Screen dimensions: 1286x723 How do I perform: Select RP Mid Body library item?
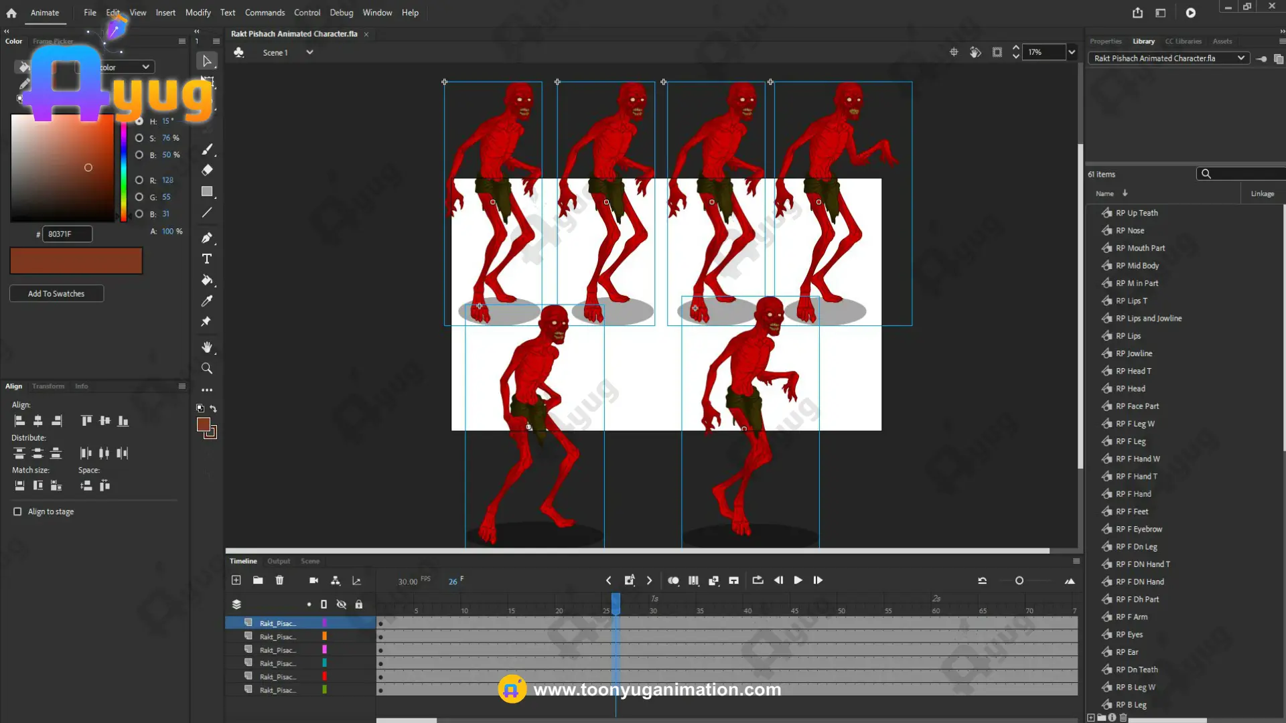(1137, 266)
